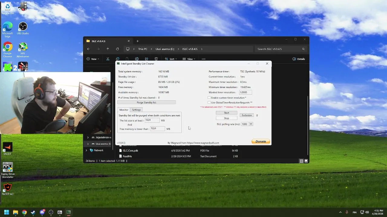
Task: Open the New dropdown in Explorer
Action: 93,59
